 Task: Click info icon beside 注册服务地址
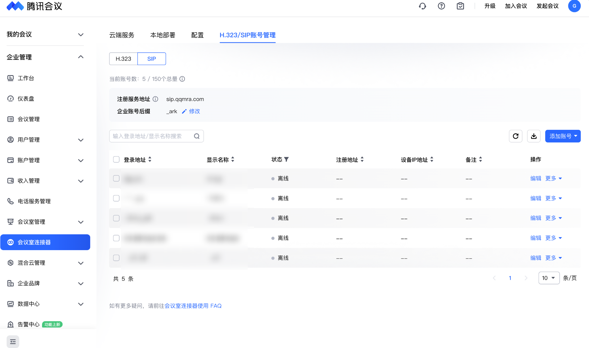coord(156,99)
